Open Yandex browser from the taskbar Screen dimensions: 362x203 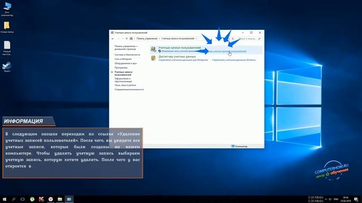(50, 199)
